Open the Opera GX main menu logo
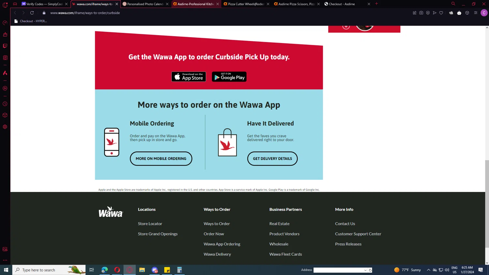 click(x=5, y=5)
